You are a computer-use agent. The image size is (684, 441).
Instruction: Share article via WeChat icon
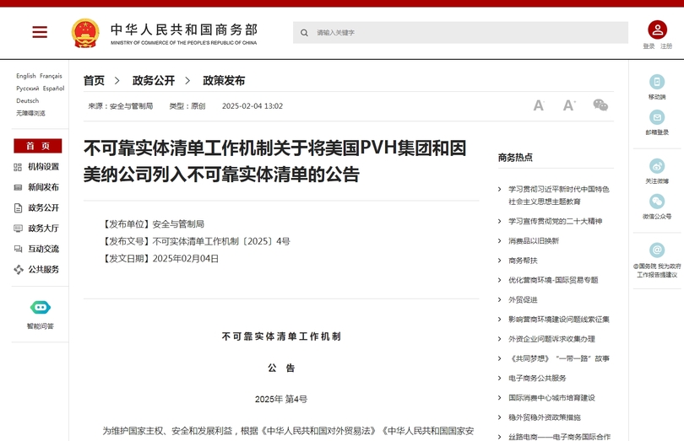point(600,105)
